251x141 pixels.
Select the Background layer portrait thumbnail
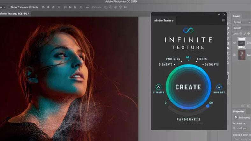click(242, 55)
